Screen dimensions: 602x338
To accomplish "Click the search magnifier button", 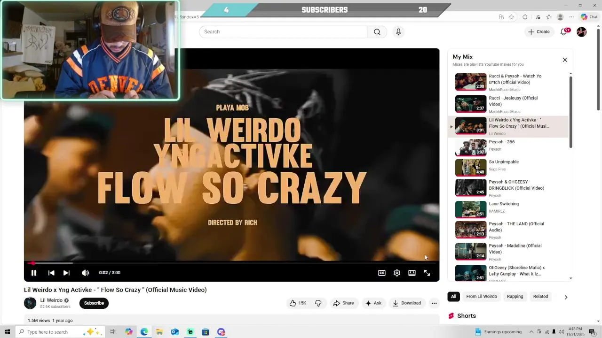I will pos(377,32).
